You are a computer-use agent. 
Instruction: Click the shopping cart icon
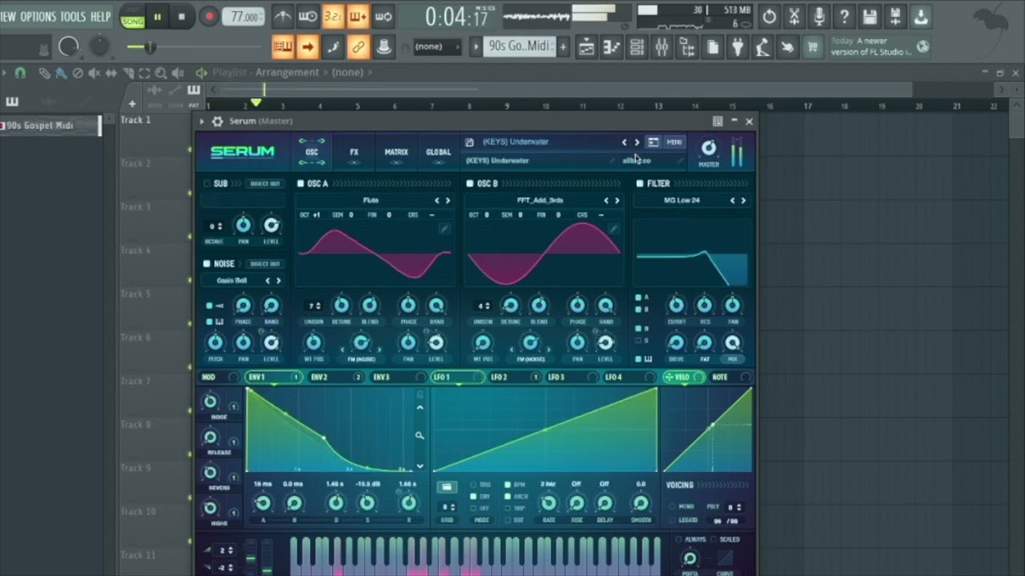click(813, 48)
